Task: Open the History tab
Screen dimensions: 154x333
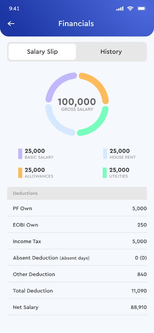Action: pyautogui.click(x=111, y=52)
